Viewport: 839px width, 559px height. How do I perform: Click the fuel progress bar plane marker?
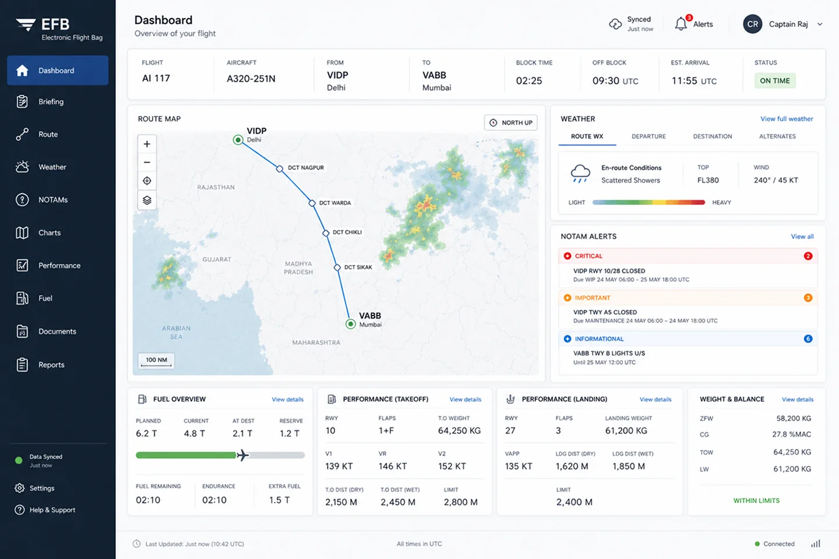tap(242, 455)
